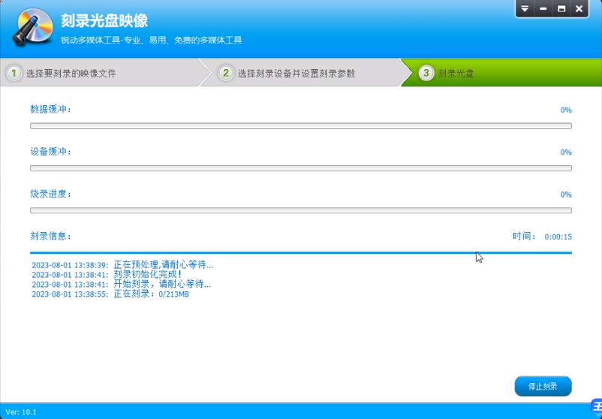Click the 数据缓冲 label
The image size is (602, 419).
coord(51,110)
